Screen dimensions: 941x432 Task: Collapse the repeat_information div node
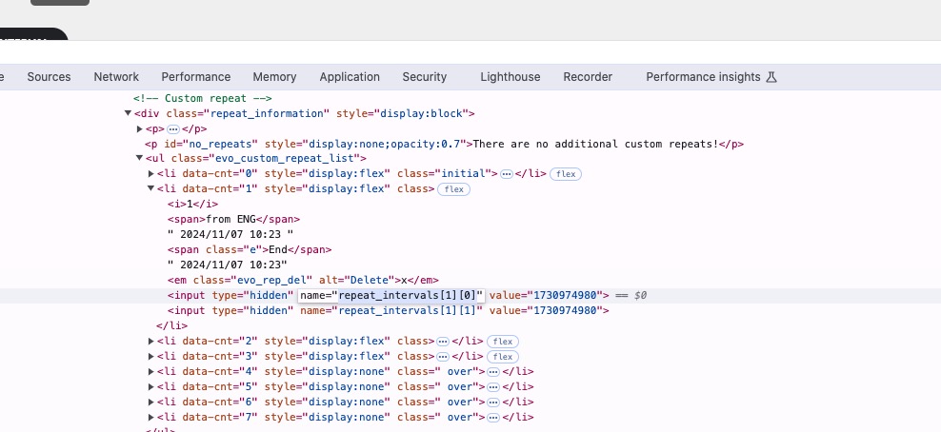tap(128, 113)
